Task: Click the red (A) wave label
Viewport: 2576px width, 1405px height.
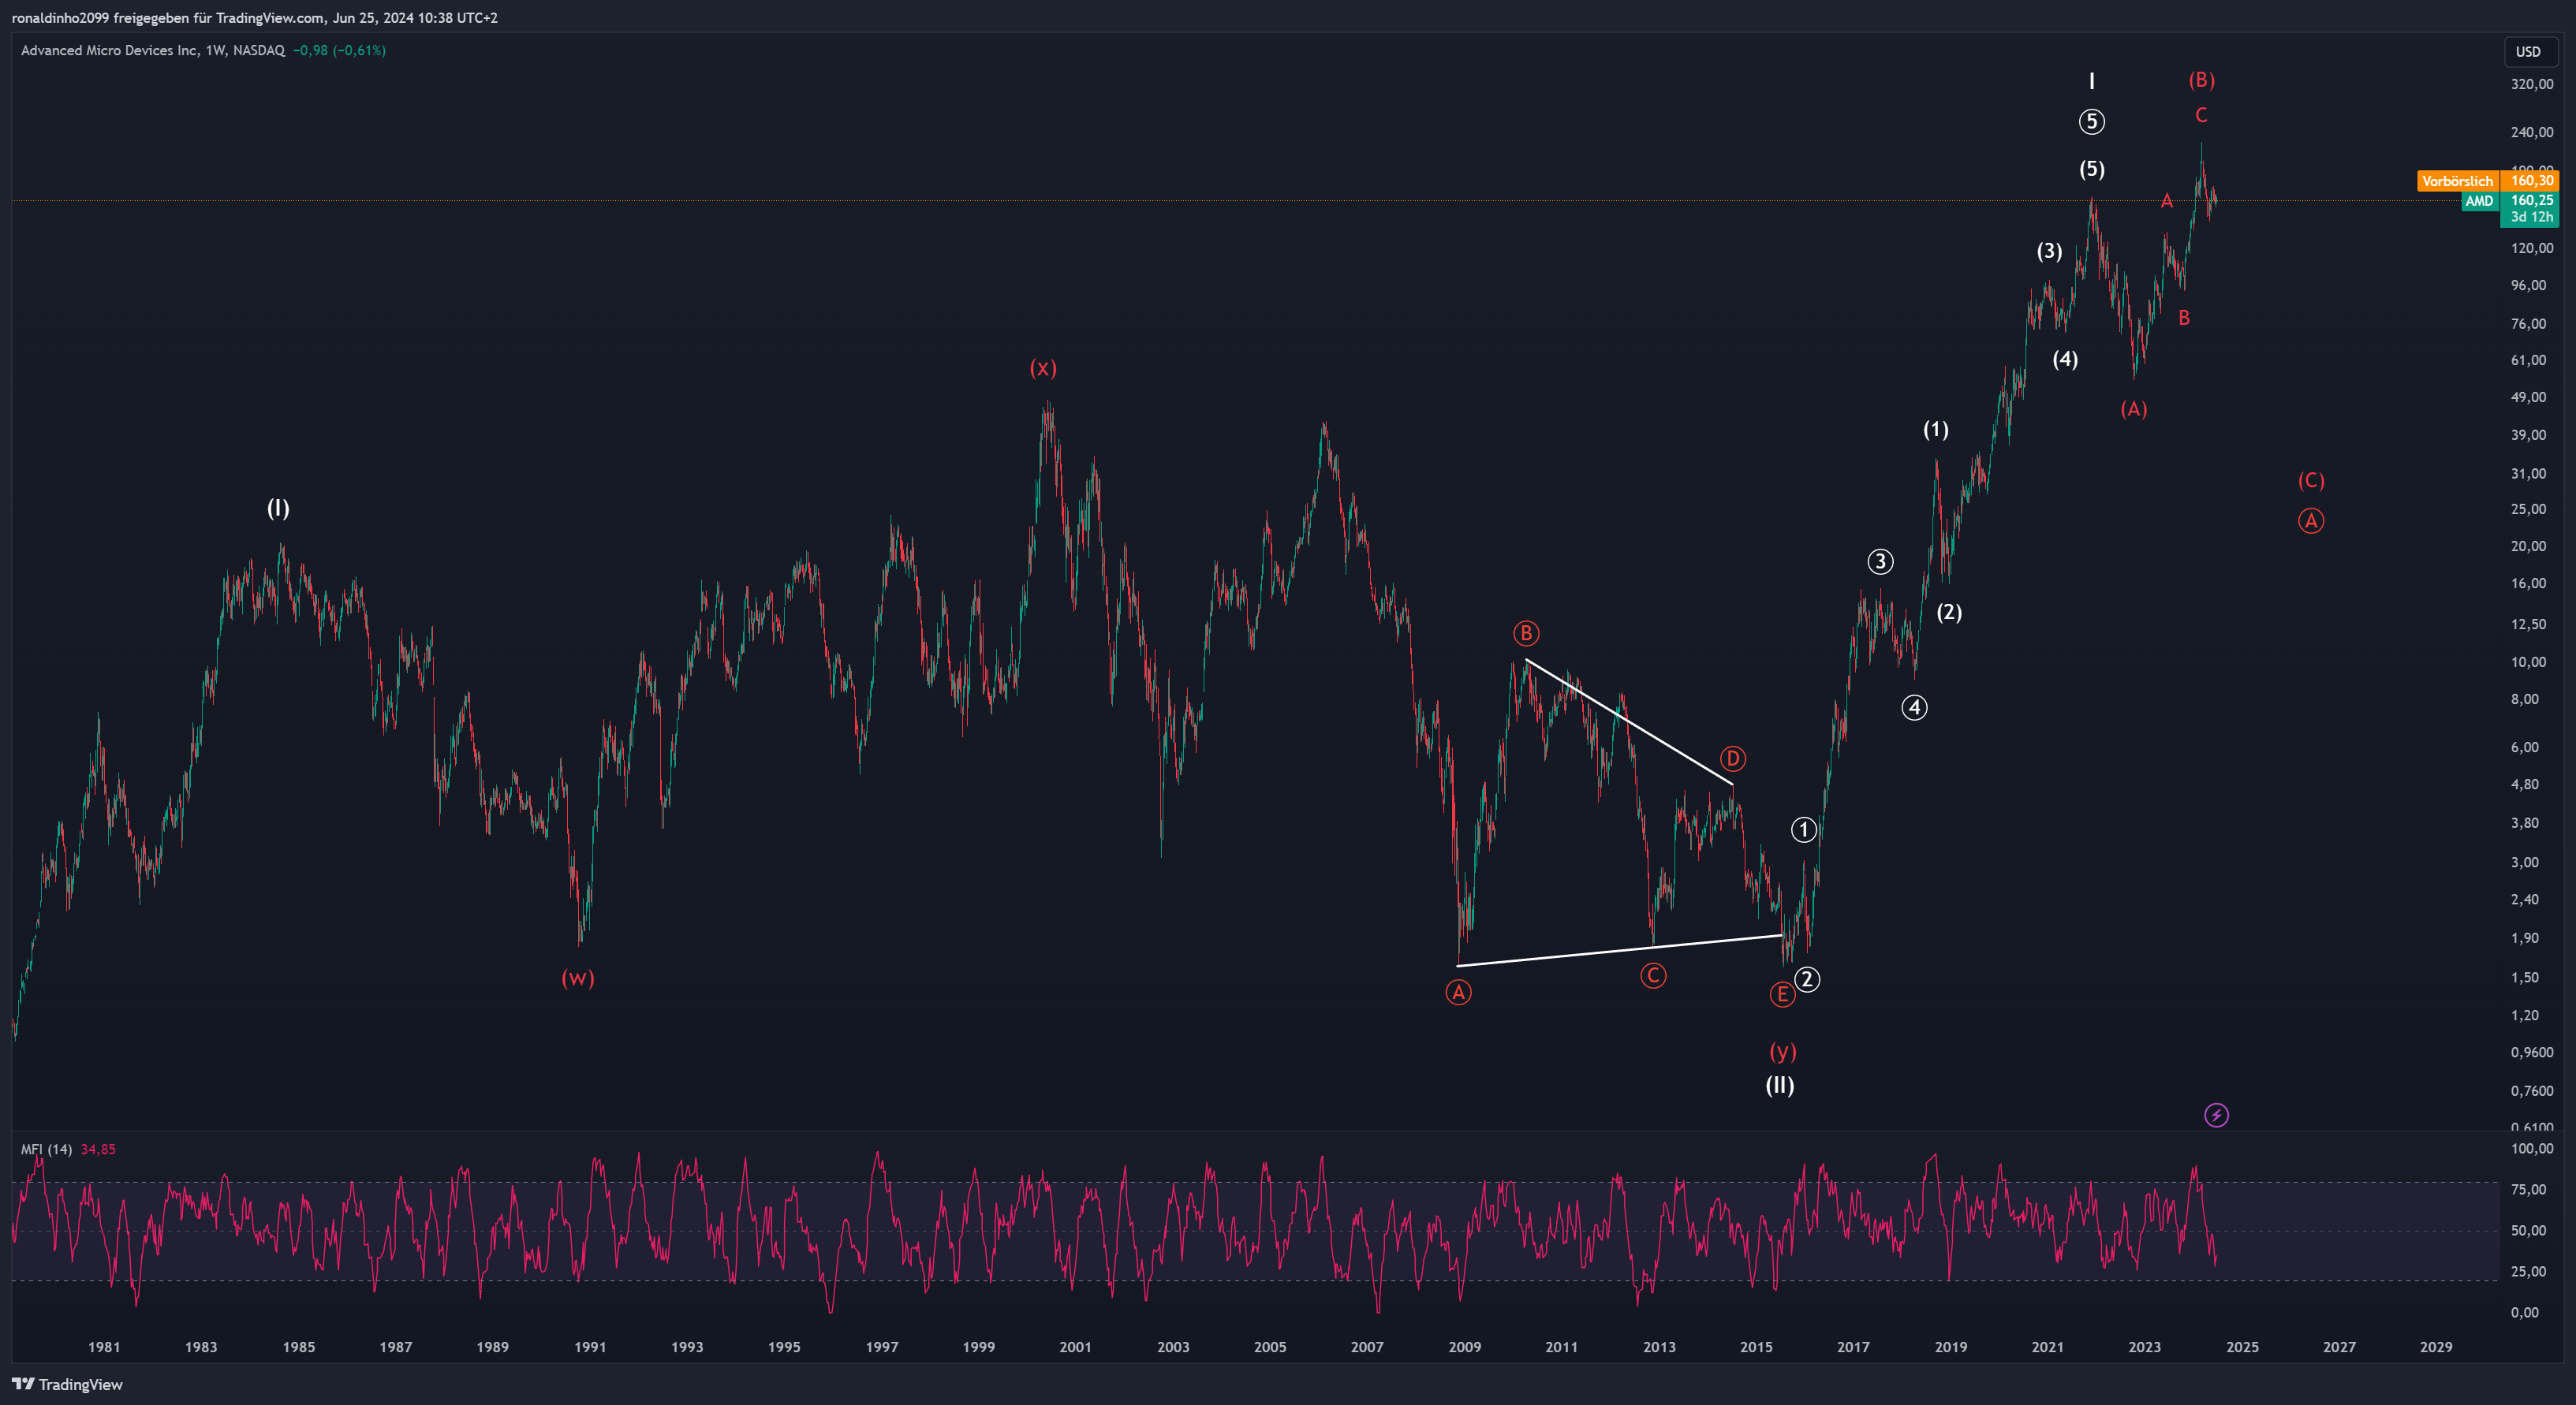Action: tap(2134, 408)
